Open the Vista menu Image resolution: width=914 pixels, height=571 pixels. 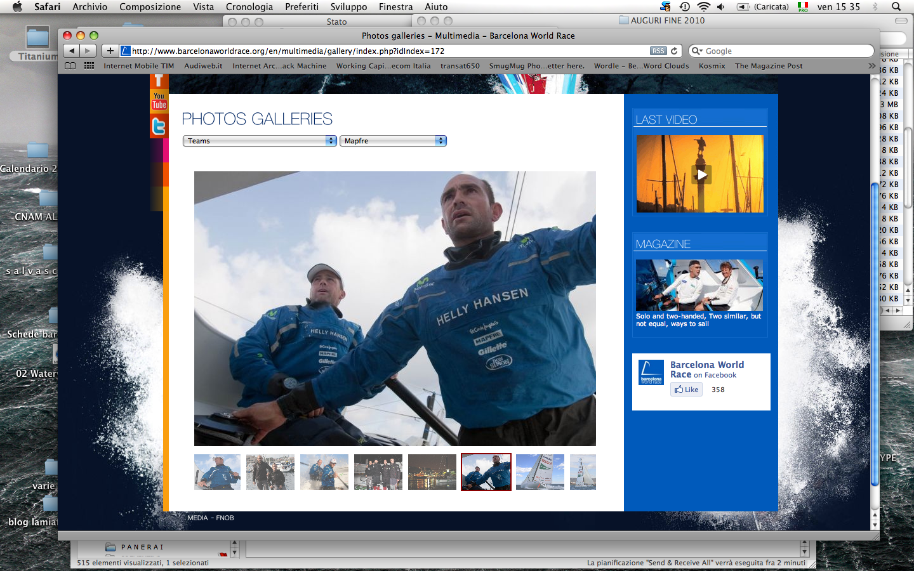204,7
